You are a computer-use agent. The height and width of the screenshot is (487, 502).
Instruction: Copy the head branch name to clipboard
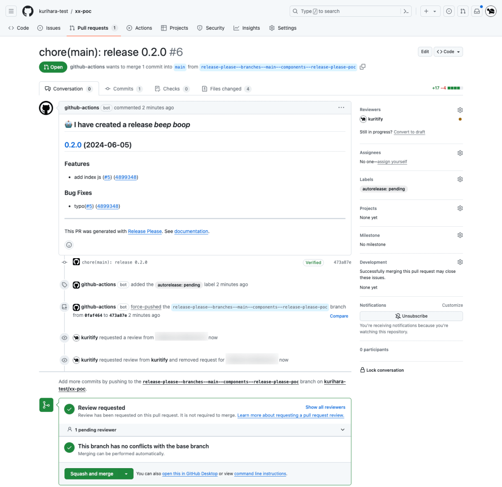(x=363, y=67)
